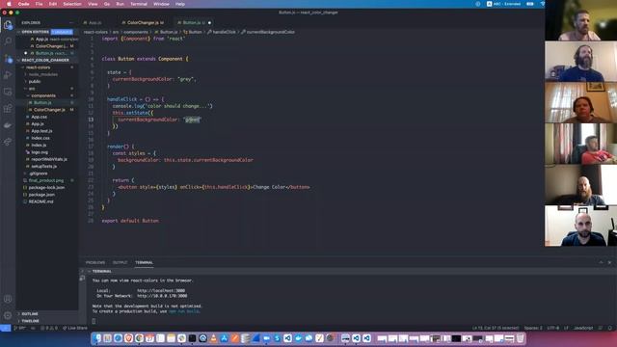
Task: Click JavaScript language mode in status bar
Action: (x=582, y=328)
